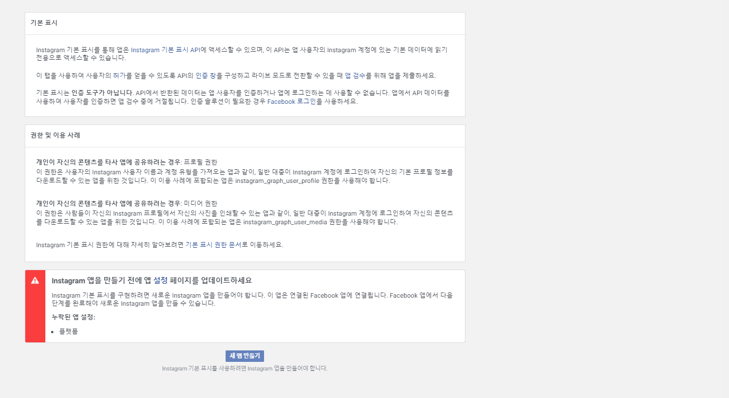Open the Facebook 로그인 link
This screenshot has height=398, width=729.
coord(292,102)
